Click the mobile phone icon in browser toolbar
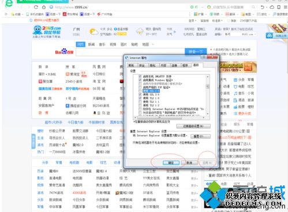Viewport: 288px width, 212px height. (x=279, y=7)
